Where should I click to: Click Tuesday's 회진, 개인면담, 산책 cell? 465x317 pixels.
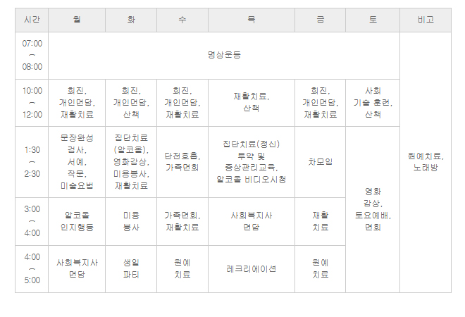[131, 103]
